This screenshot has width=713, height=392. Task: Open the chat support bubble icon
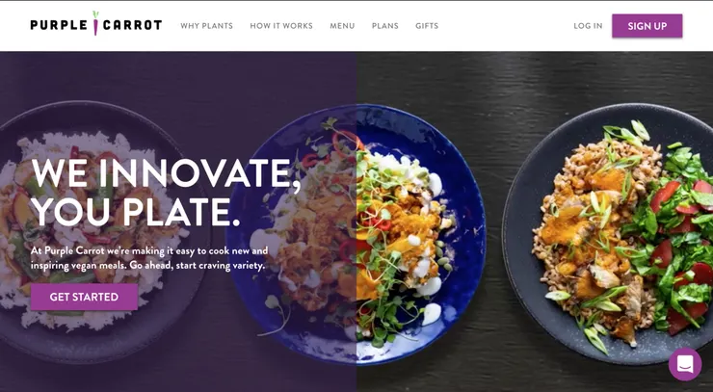(x=685, y=364)
